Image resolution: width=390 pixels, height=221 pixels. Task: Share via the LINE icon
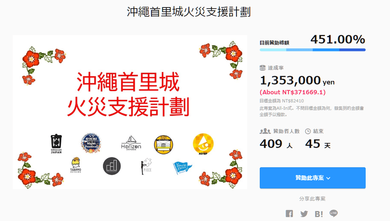point(334,213)
